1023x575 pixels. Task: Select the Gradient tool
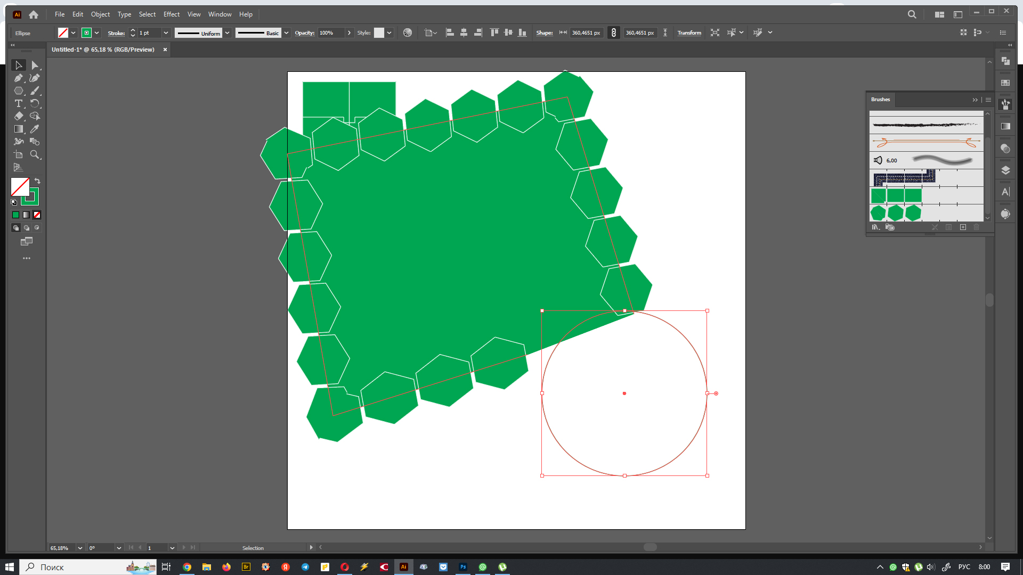(19, 129)
